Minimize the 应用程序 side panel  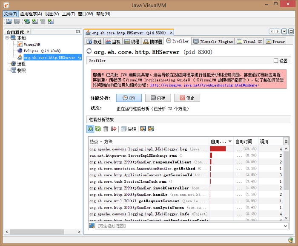coord(77,31)
